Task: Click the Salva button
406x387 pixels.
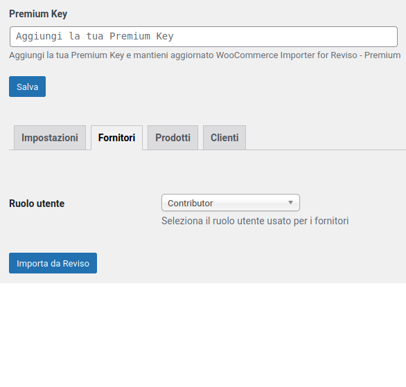Action: (28, 87)
